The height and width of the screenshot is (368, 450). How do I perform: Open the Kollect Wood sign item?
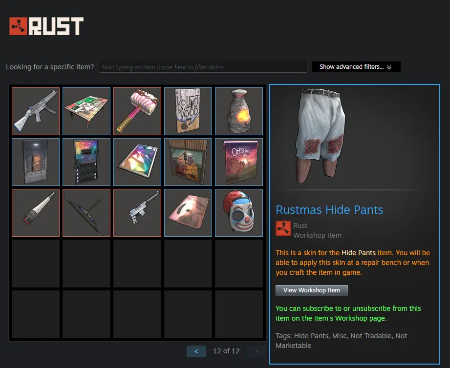click(188, 111)
